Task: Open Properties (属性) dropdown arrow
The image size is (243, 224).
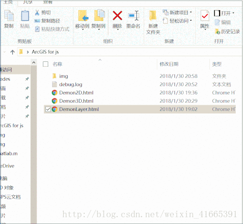Action: (205, 30)
